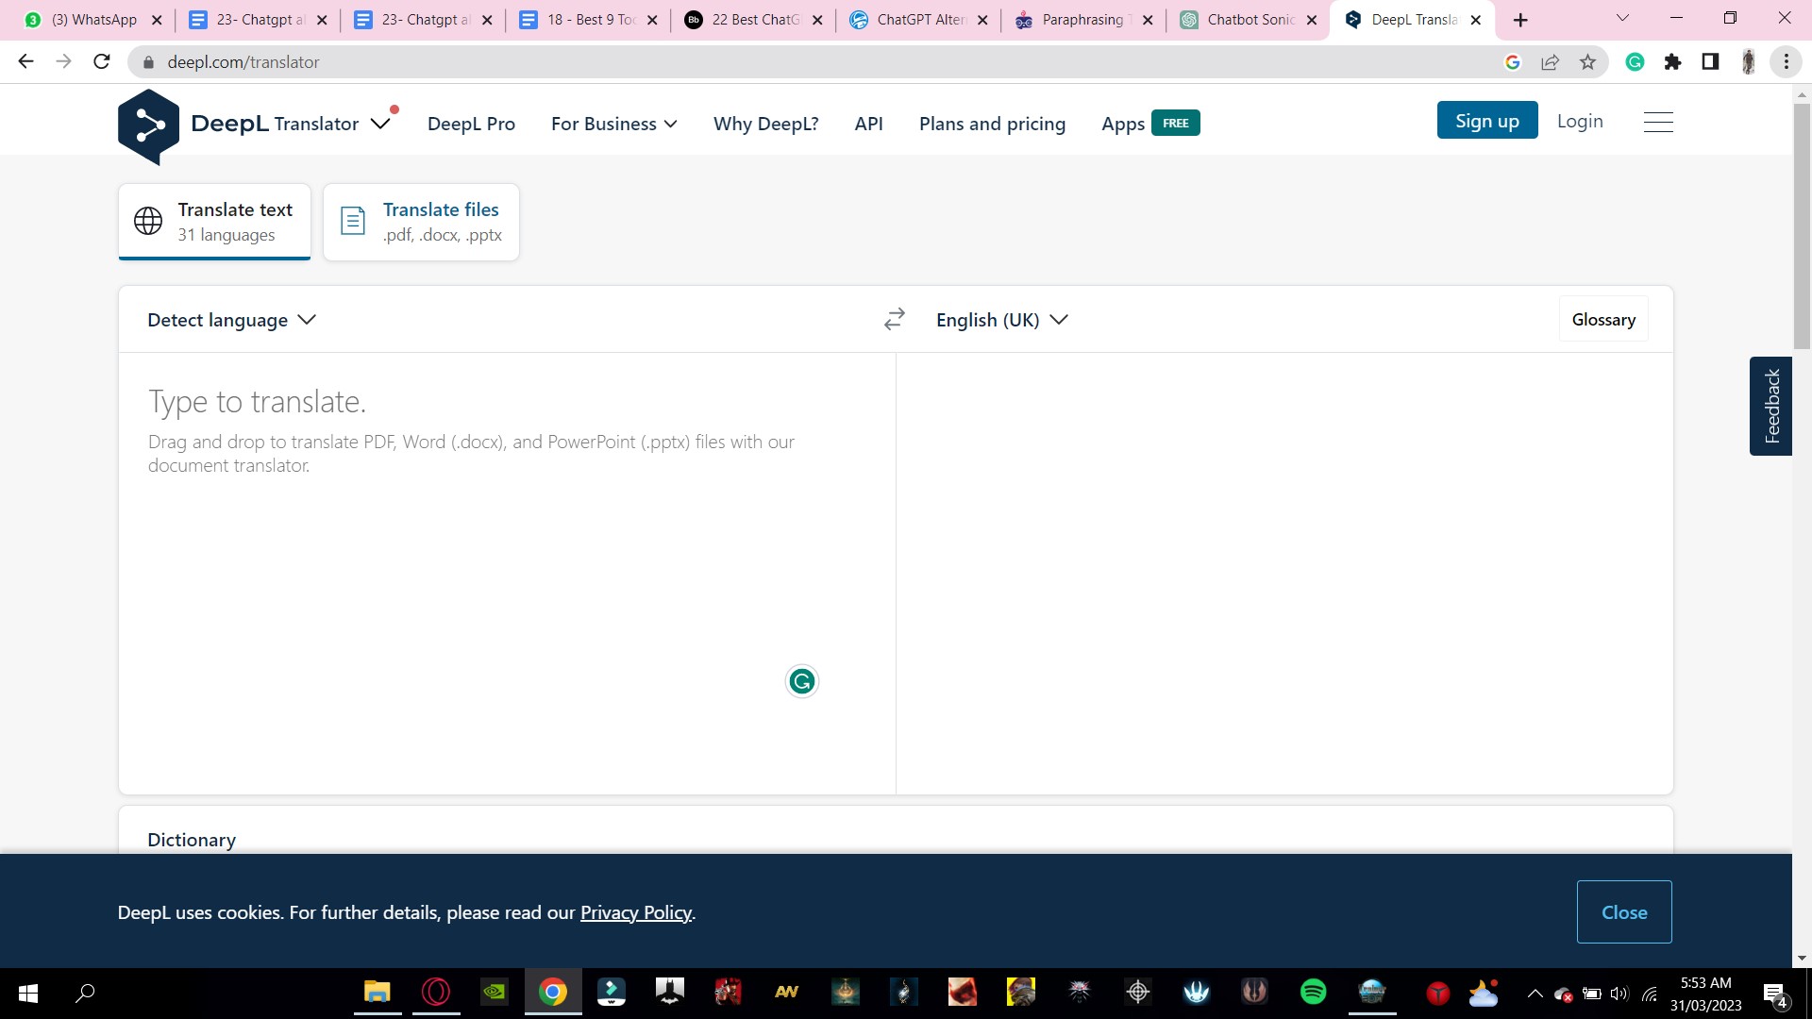Click the translate files document icon
Viewport: 1812px width, 1019px height.
pos(354,222)
